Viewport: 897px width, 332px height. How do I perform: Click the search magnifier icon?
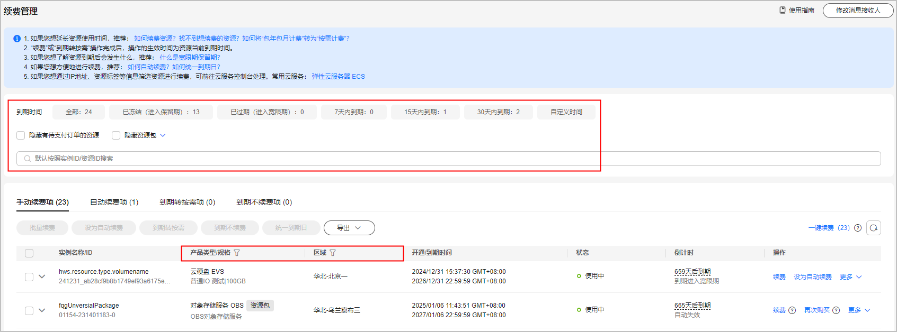28,159
